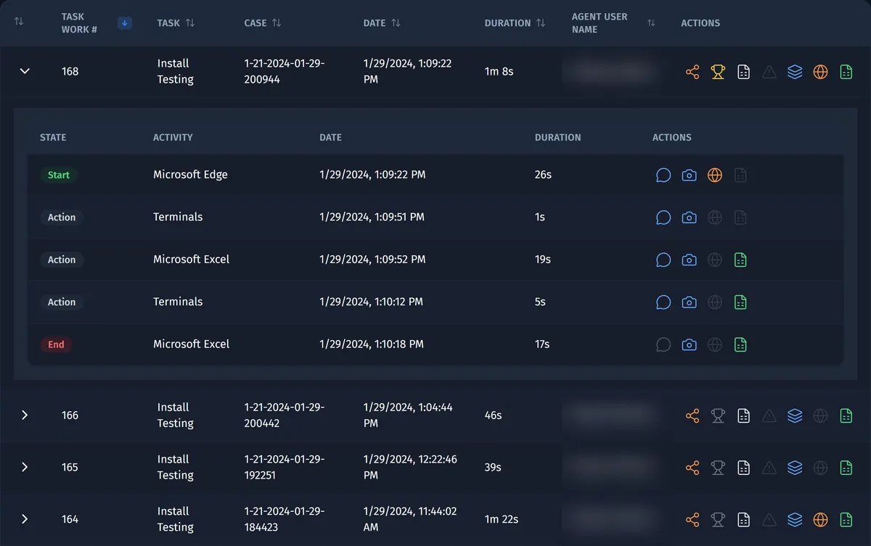Collapse the expanded task 168 row
The image size is (871, 546).
(x=25, y=72)
